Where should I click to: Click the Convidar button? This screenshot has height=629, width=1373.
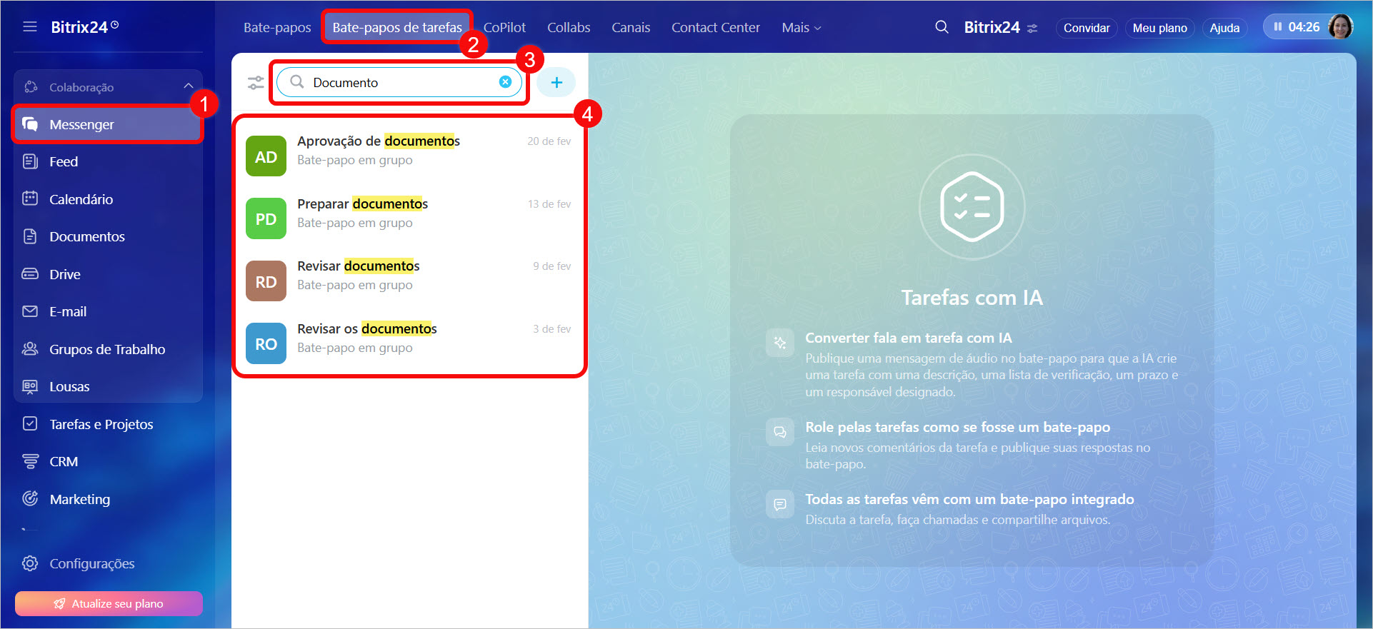[1086, 28]
